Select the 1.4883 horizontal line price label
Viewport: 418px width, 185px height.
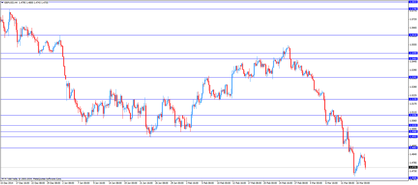[413, 148]
